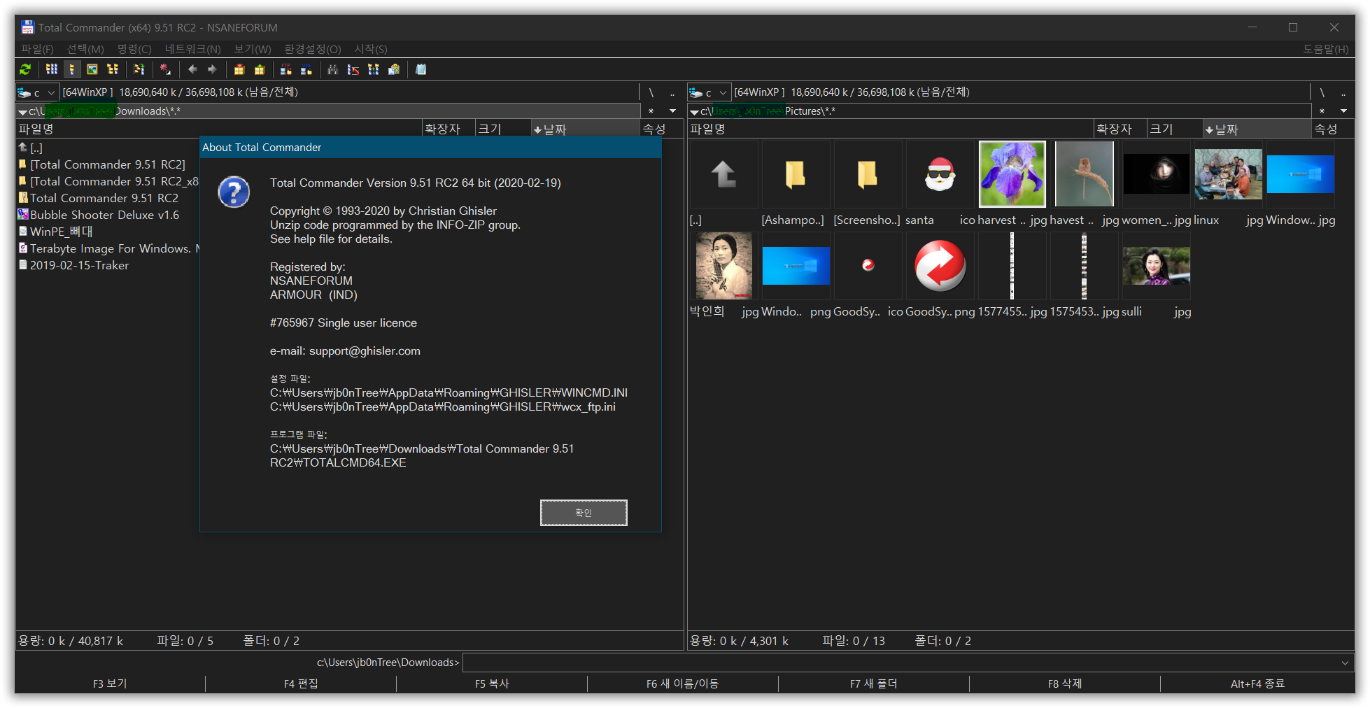Select the sulli jpg thumbnail
The height and width of the screenshot is (708, 1370).
[x=1156, y=266]
